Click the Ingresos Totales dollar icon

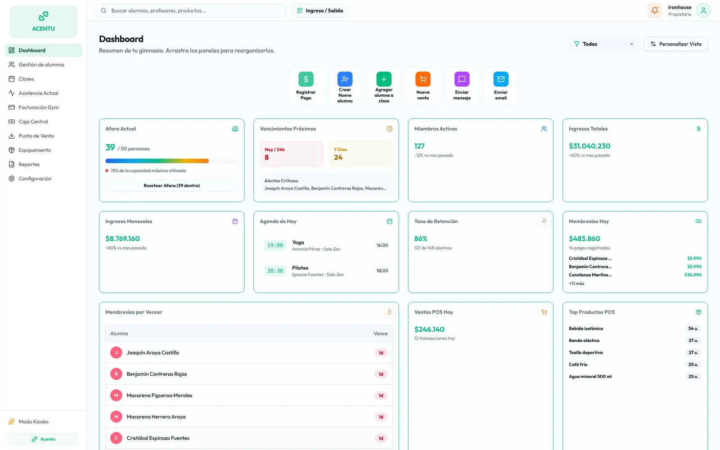pos(698,129)
